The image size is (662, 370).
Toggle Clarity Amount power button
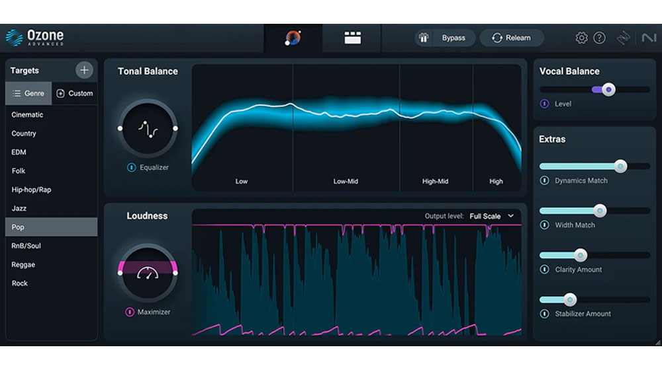545,270
